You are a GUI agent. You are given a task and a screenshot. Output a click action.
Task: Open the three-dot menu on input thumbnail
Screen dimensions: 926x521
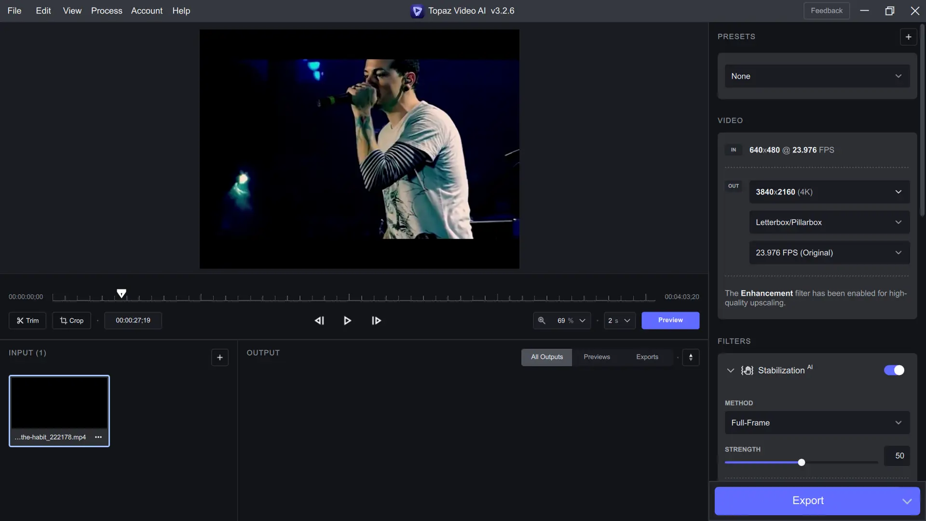(98, 437)
